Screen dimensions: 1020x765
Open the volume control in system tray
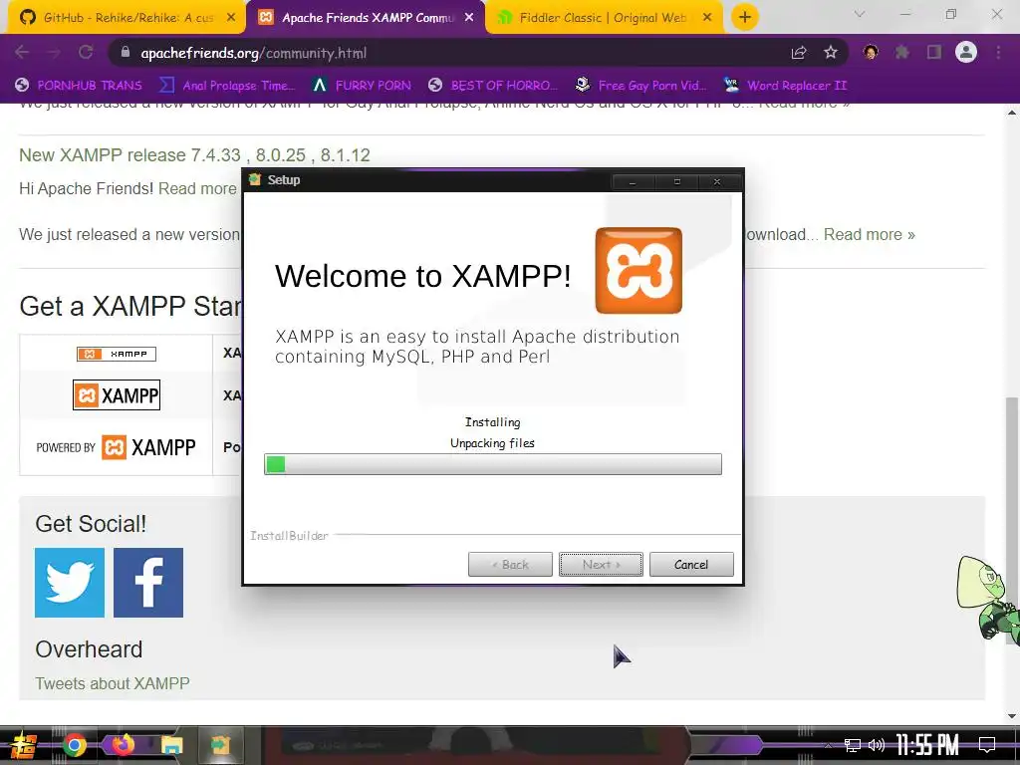pyautogui.click(x=877, y=745)
